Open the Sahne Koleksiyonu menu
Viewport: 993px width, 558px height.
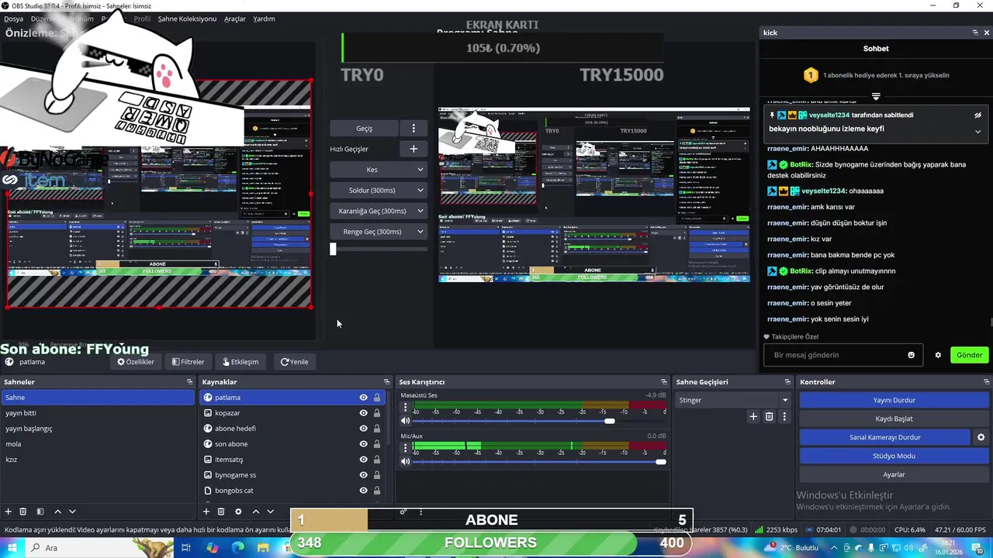187,19
